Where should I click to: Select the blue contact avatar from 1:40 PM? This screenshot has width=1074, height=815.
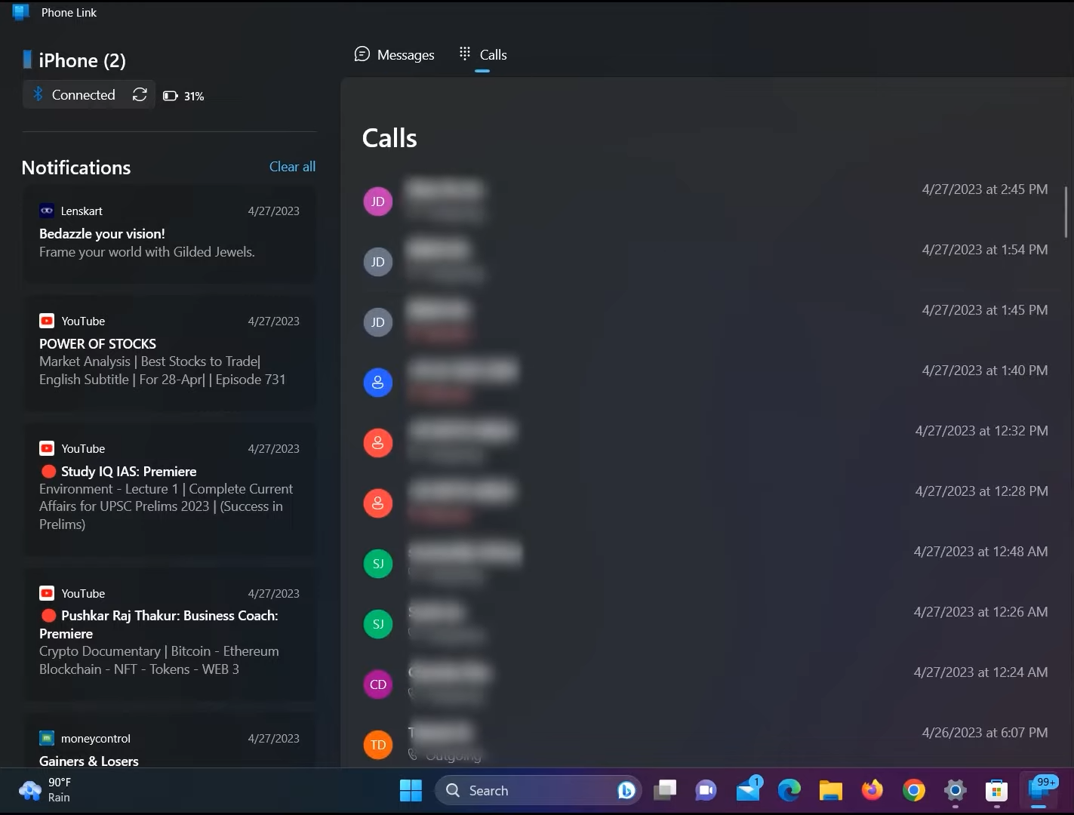click(x=378, y=383)
